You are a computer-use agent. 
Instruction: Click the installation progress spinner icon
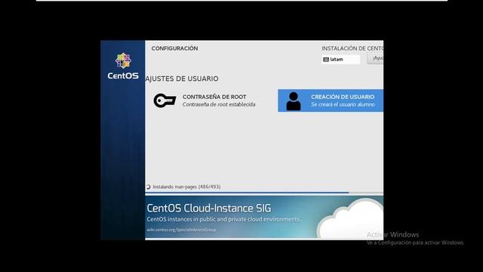148,187
